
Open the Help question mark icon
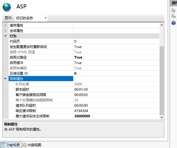click(174, 23)
